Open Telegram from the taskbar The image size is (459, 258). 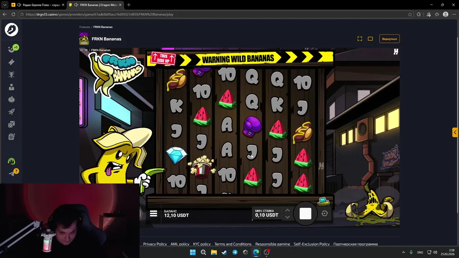[235, 252]
